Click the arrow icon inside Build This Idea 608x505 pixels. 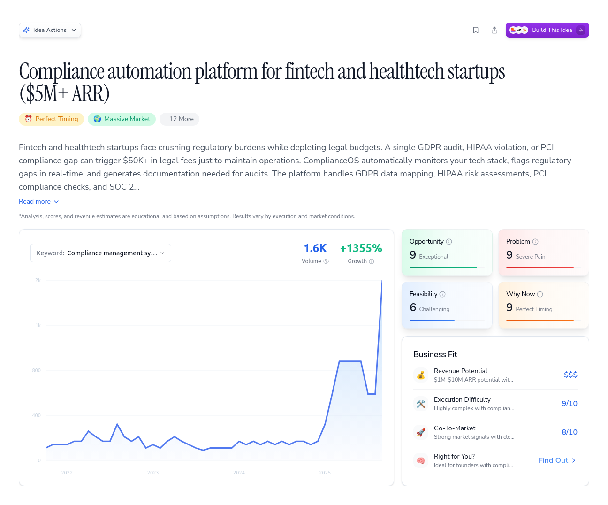(x=581, y=30)
